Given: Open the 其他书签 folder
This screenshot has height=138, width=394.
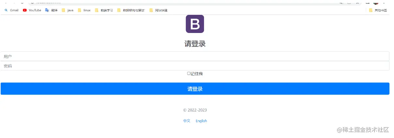Looking at the screenshot, I should 378,10.
